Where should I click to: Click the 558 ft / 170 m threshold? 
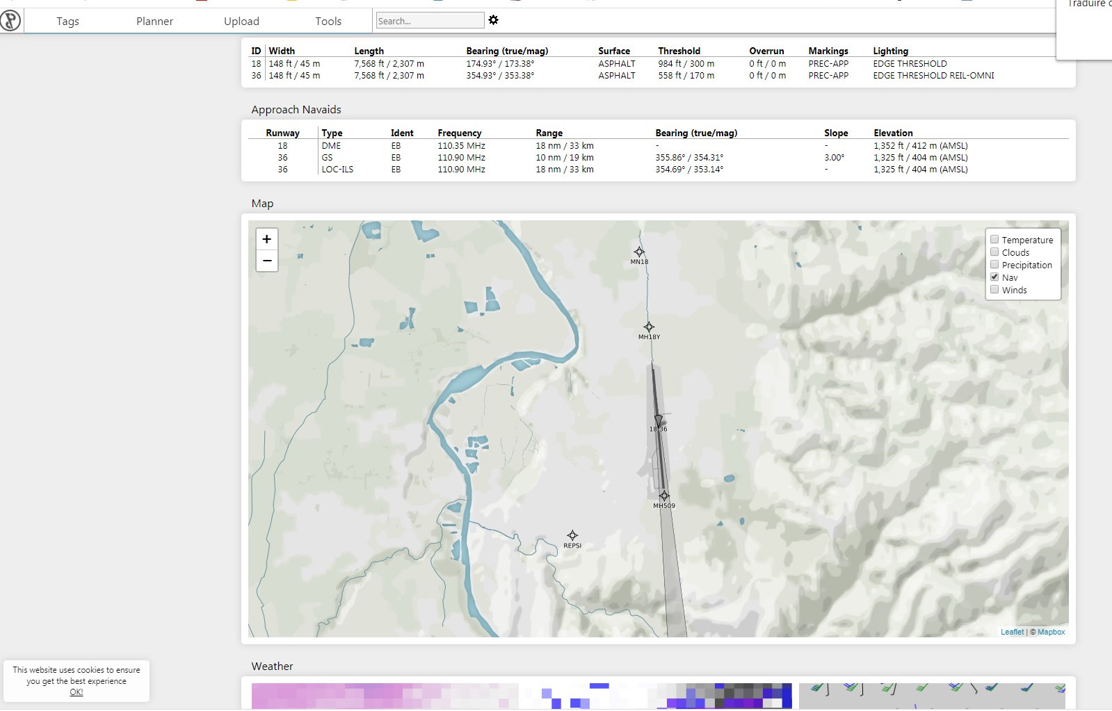[x=686, y=76]
